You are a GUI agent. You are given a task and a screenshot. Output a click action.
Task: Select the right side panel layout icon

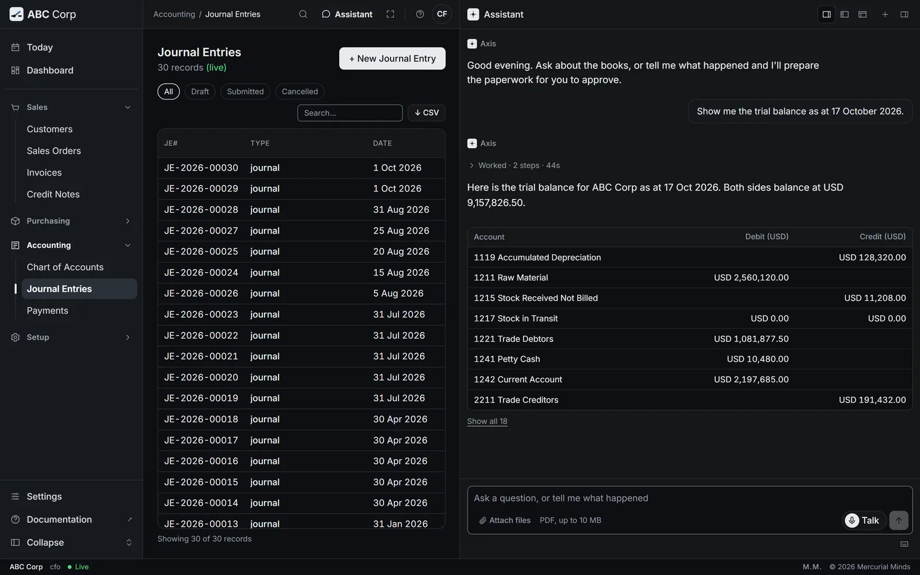pyautogui.click(x=827, y=14)
